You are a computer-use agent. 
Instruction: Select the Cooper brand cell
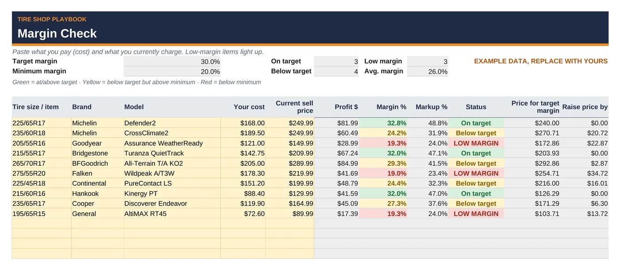click(97, 204)
